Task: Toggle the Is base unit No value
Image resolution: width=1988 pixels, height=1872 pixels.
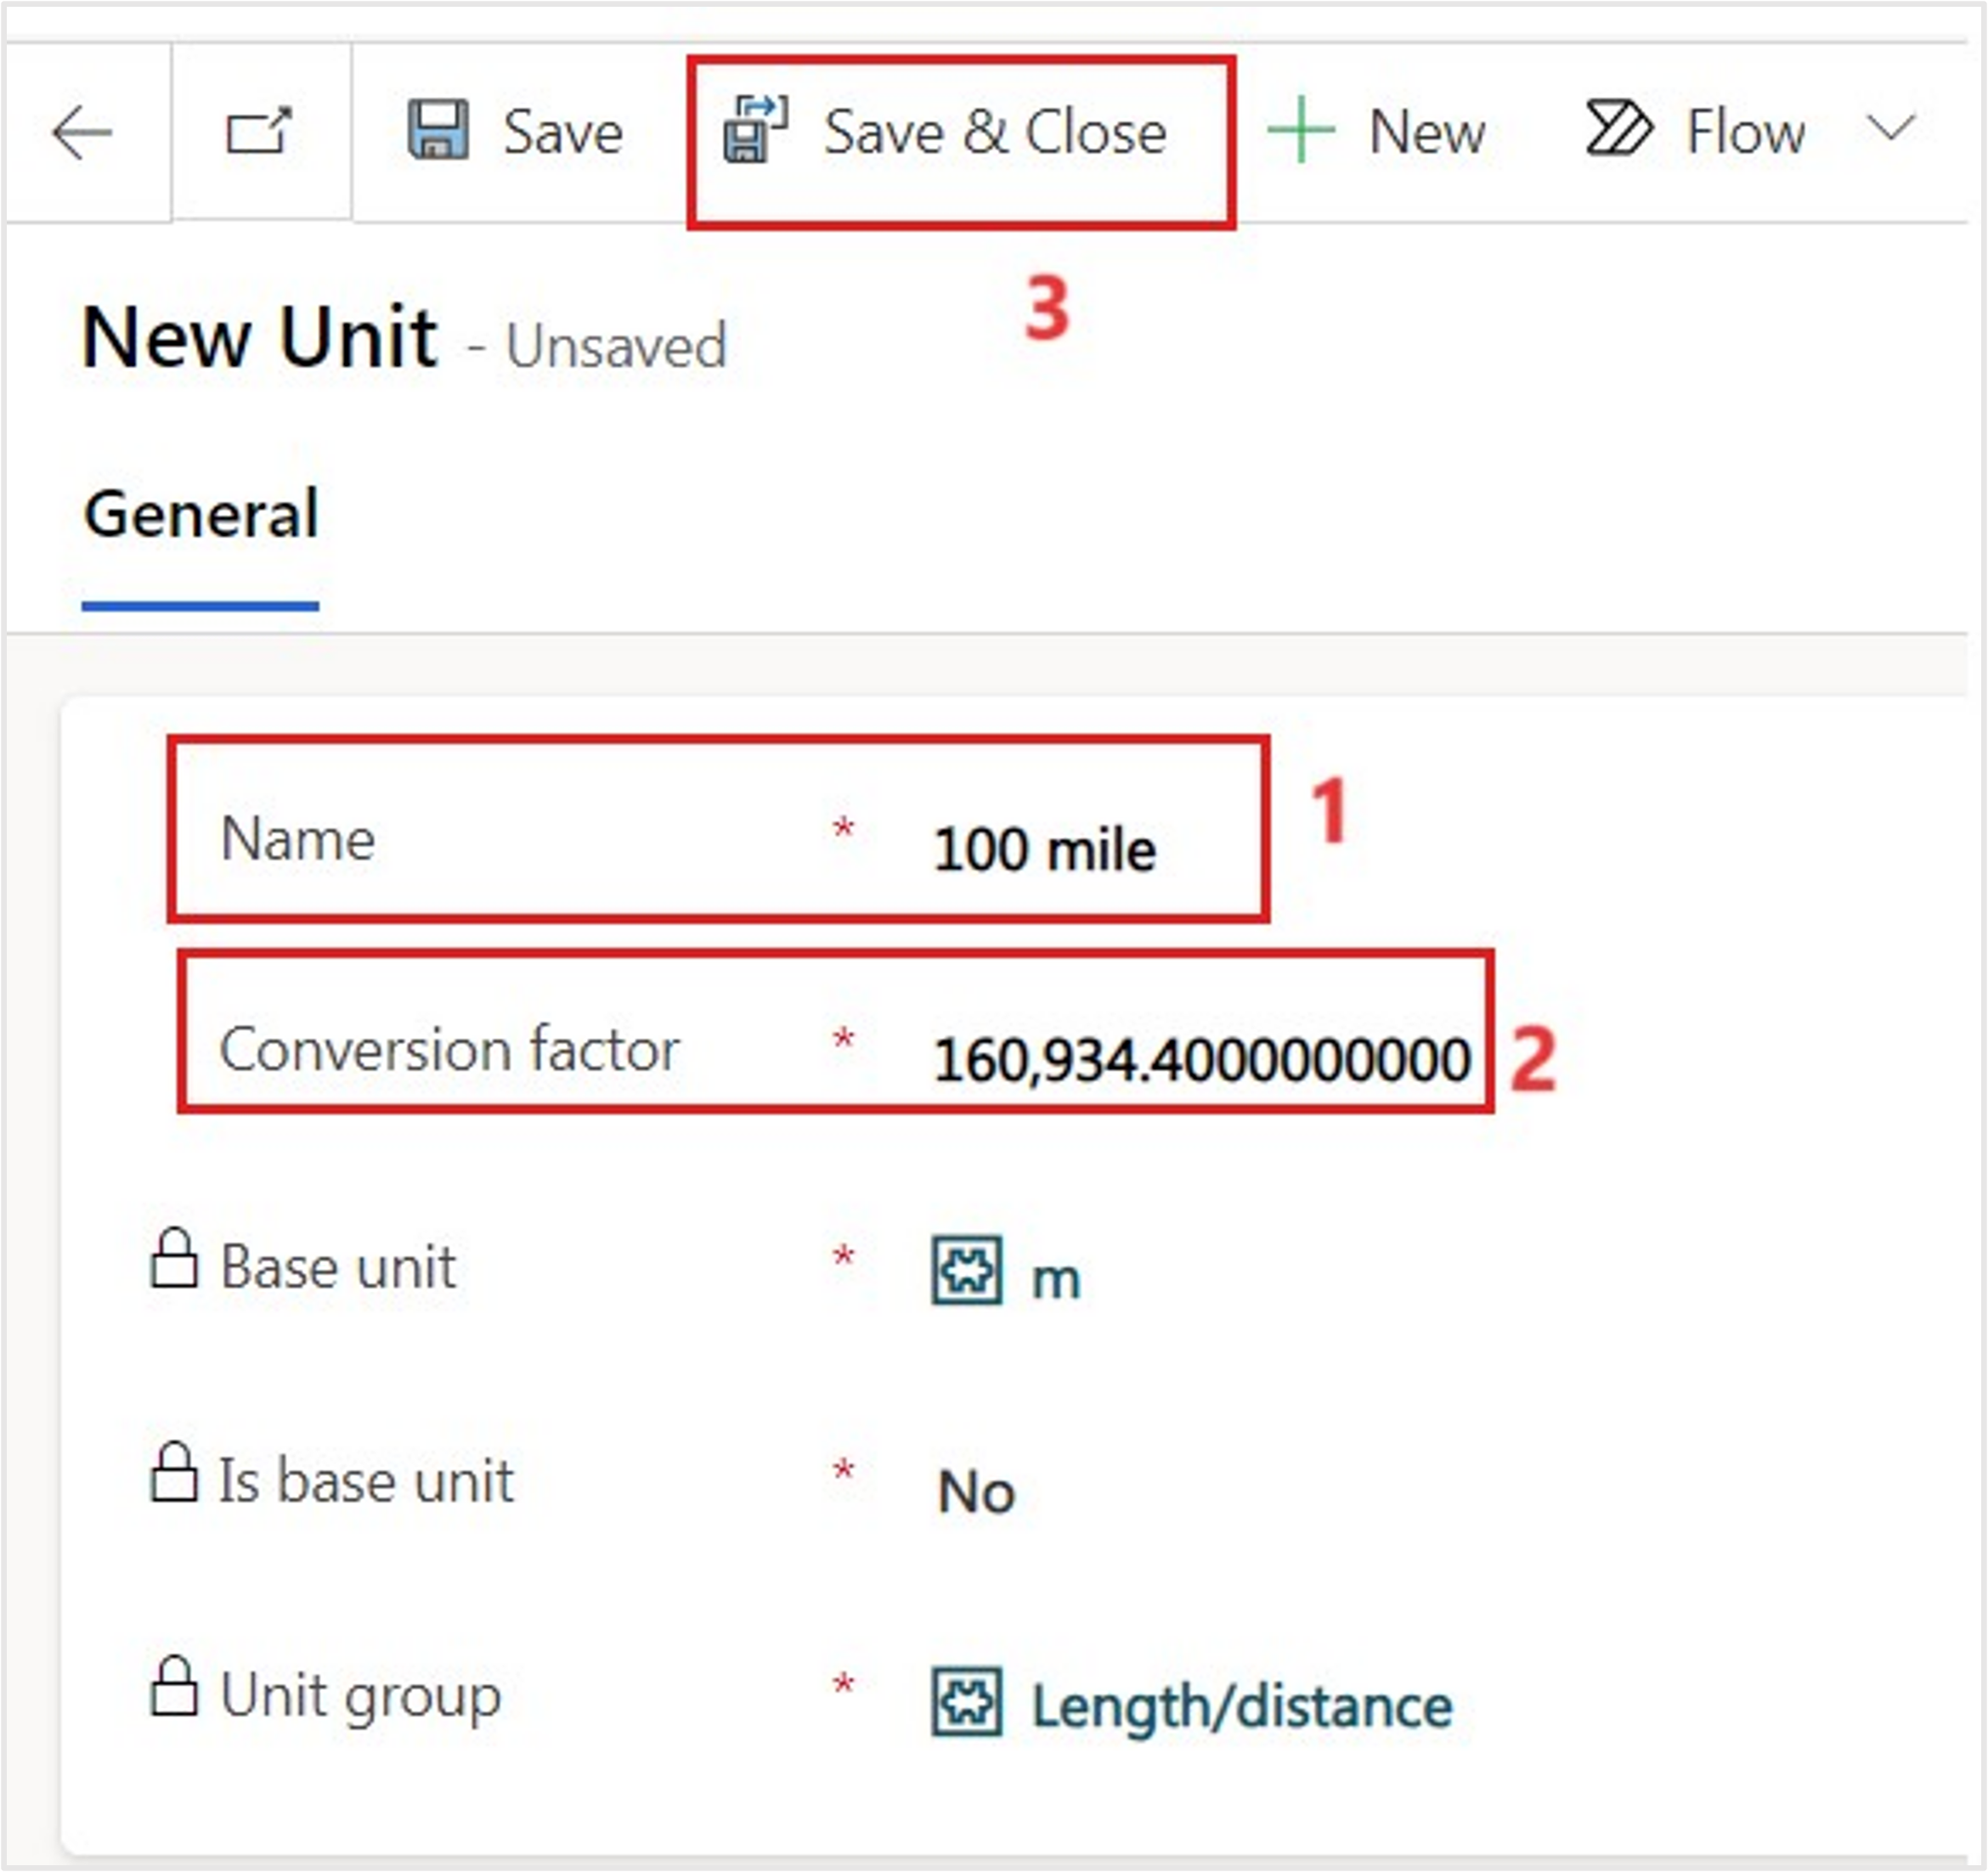Action: pyautogui.click(x=976, y=1492)
